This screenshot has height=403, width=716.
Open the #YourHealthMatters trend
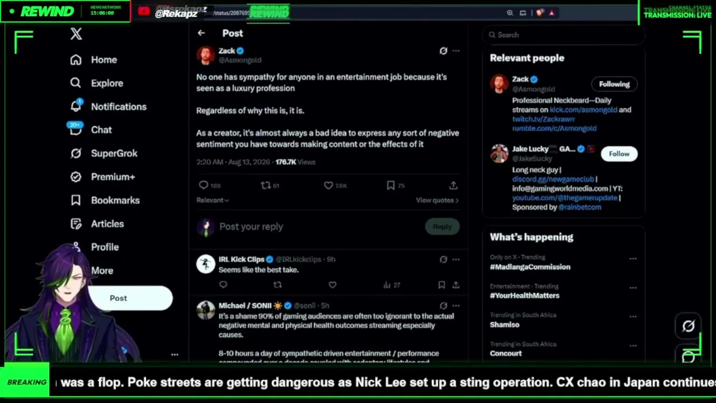click(x=525, y=296)
